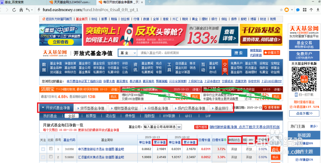The image size is (321, 163).
Task: Click the house icon beside 返回东方财富网首页
Action: click(44, 19)
